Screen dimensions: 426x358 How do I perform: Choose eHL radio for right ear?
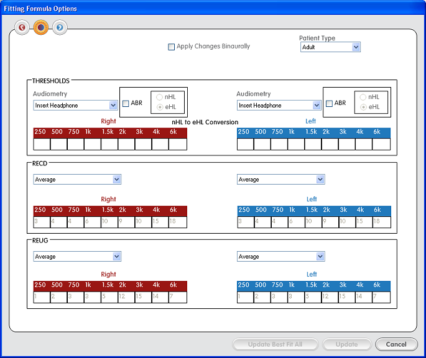tap(160, 107)
